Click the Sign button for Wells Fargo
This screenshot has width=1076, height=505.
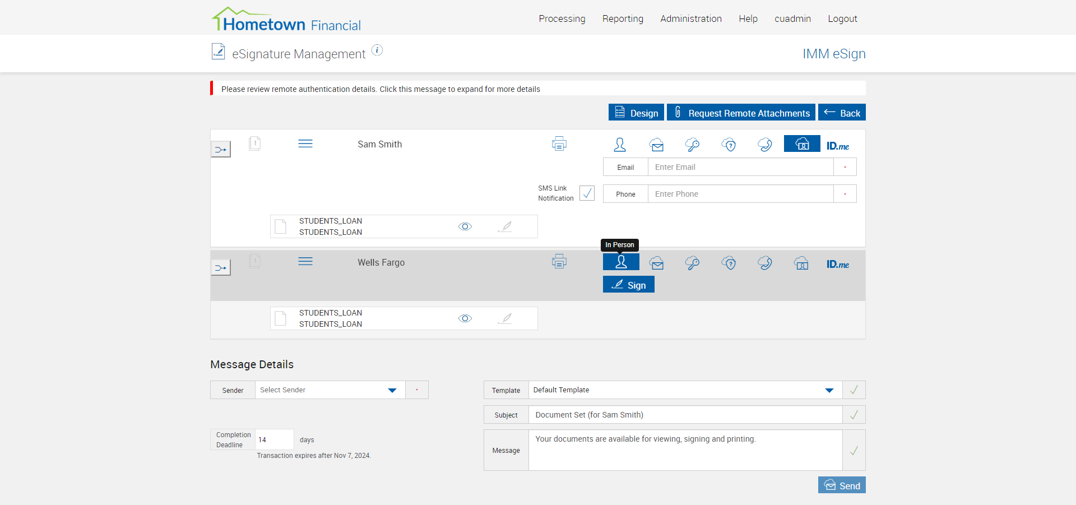click(629, 284)
